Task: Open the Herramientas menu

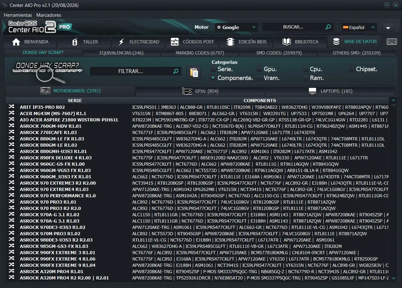Action: [18, 15]
